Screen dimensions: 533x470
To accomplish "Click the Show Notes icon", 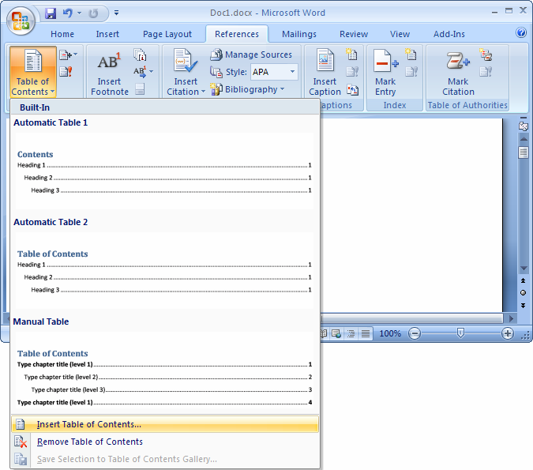I will point(140,89).
